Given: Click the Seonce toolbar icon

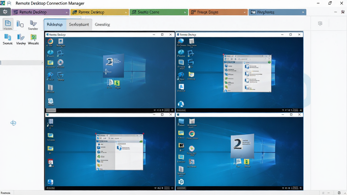Looking at the screenshot, I should pos(7,39).
